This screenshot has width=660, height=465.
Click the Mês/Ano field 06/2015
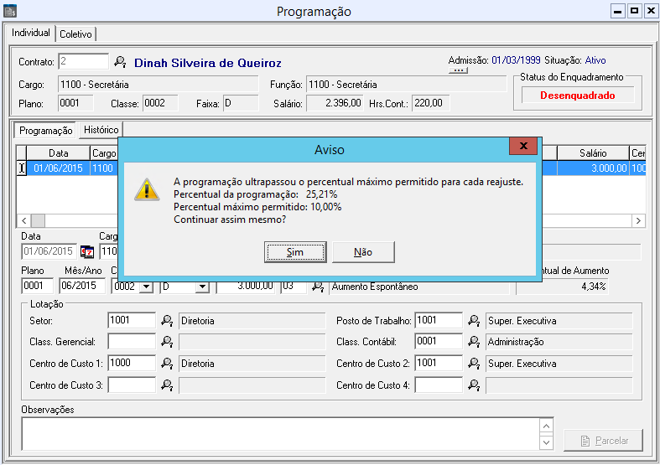coord(82,286)
